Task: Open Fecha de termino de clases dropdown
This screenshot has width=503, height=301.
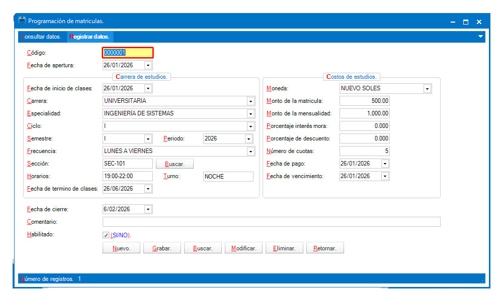Action: [x=148, y=189]
